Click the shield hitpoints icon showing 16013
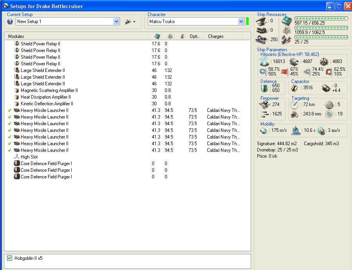This screenshot has height=270, width=352. tap(264, 61)
